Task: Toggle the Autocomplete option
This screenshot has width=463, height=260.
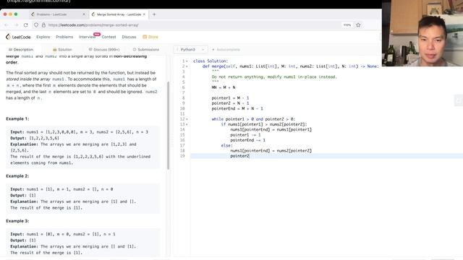Action: coord(226,50)
